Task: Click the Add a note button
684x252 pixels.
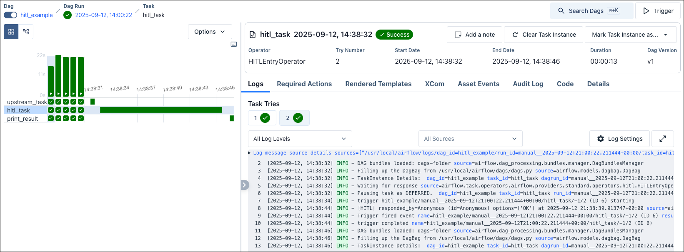Action: (474, 35)
